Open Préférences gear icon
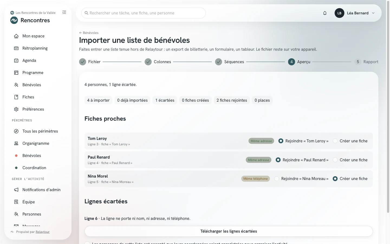This screenshot has width=390, height=244. pos(16,109)
